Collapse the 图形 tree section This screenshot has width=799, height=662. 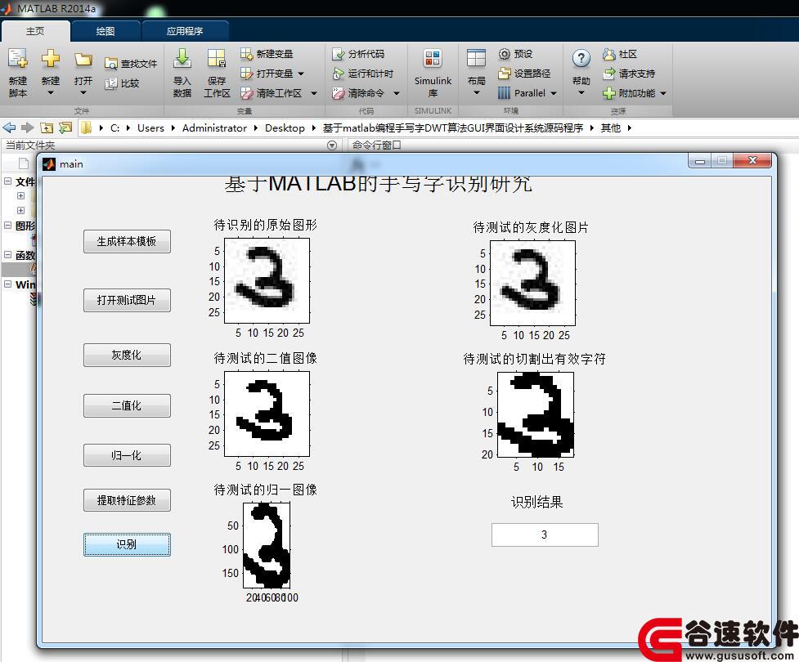tap(7, 225)
